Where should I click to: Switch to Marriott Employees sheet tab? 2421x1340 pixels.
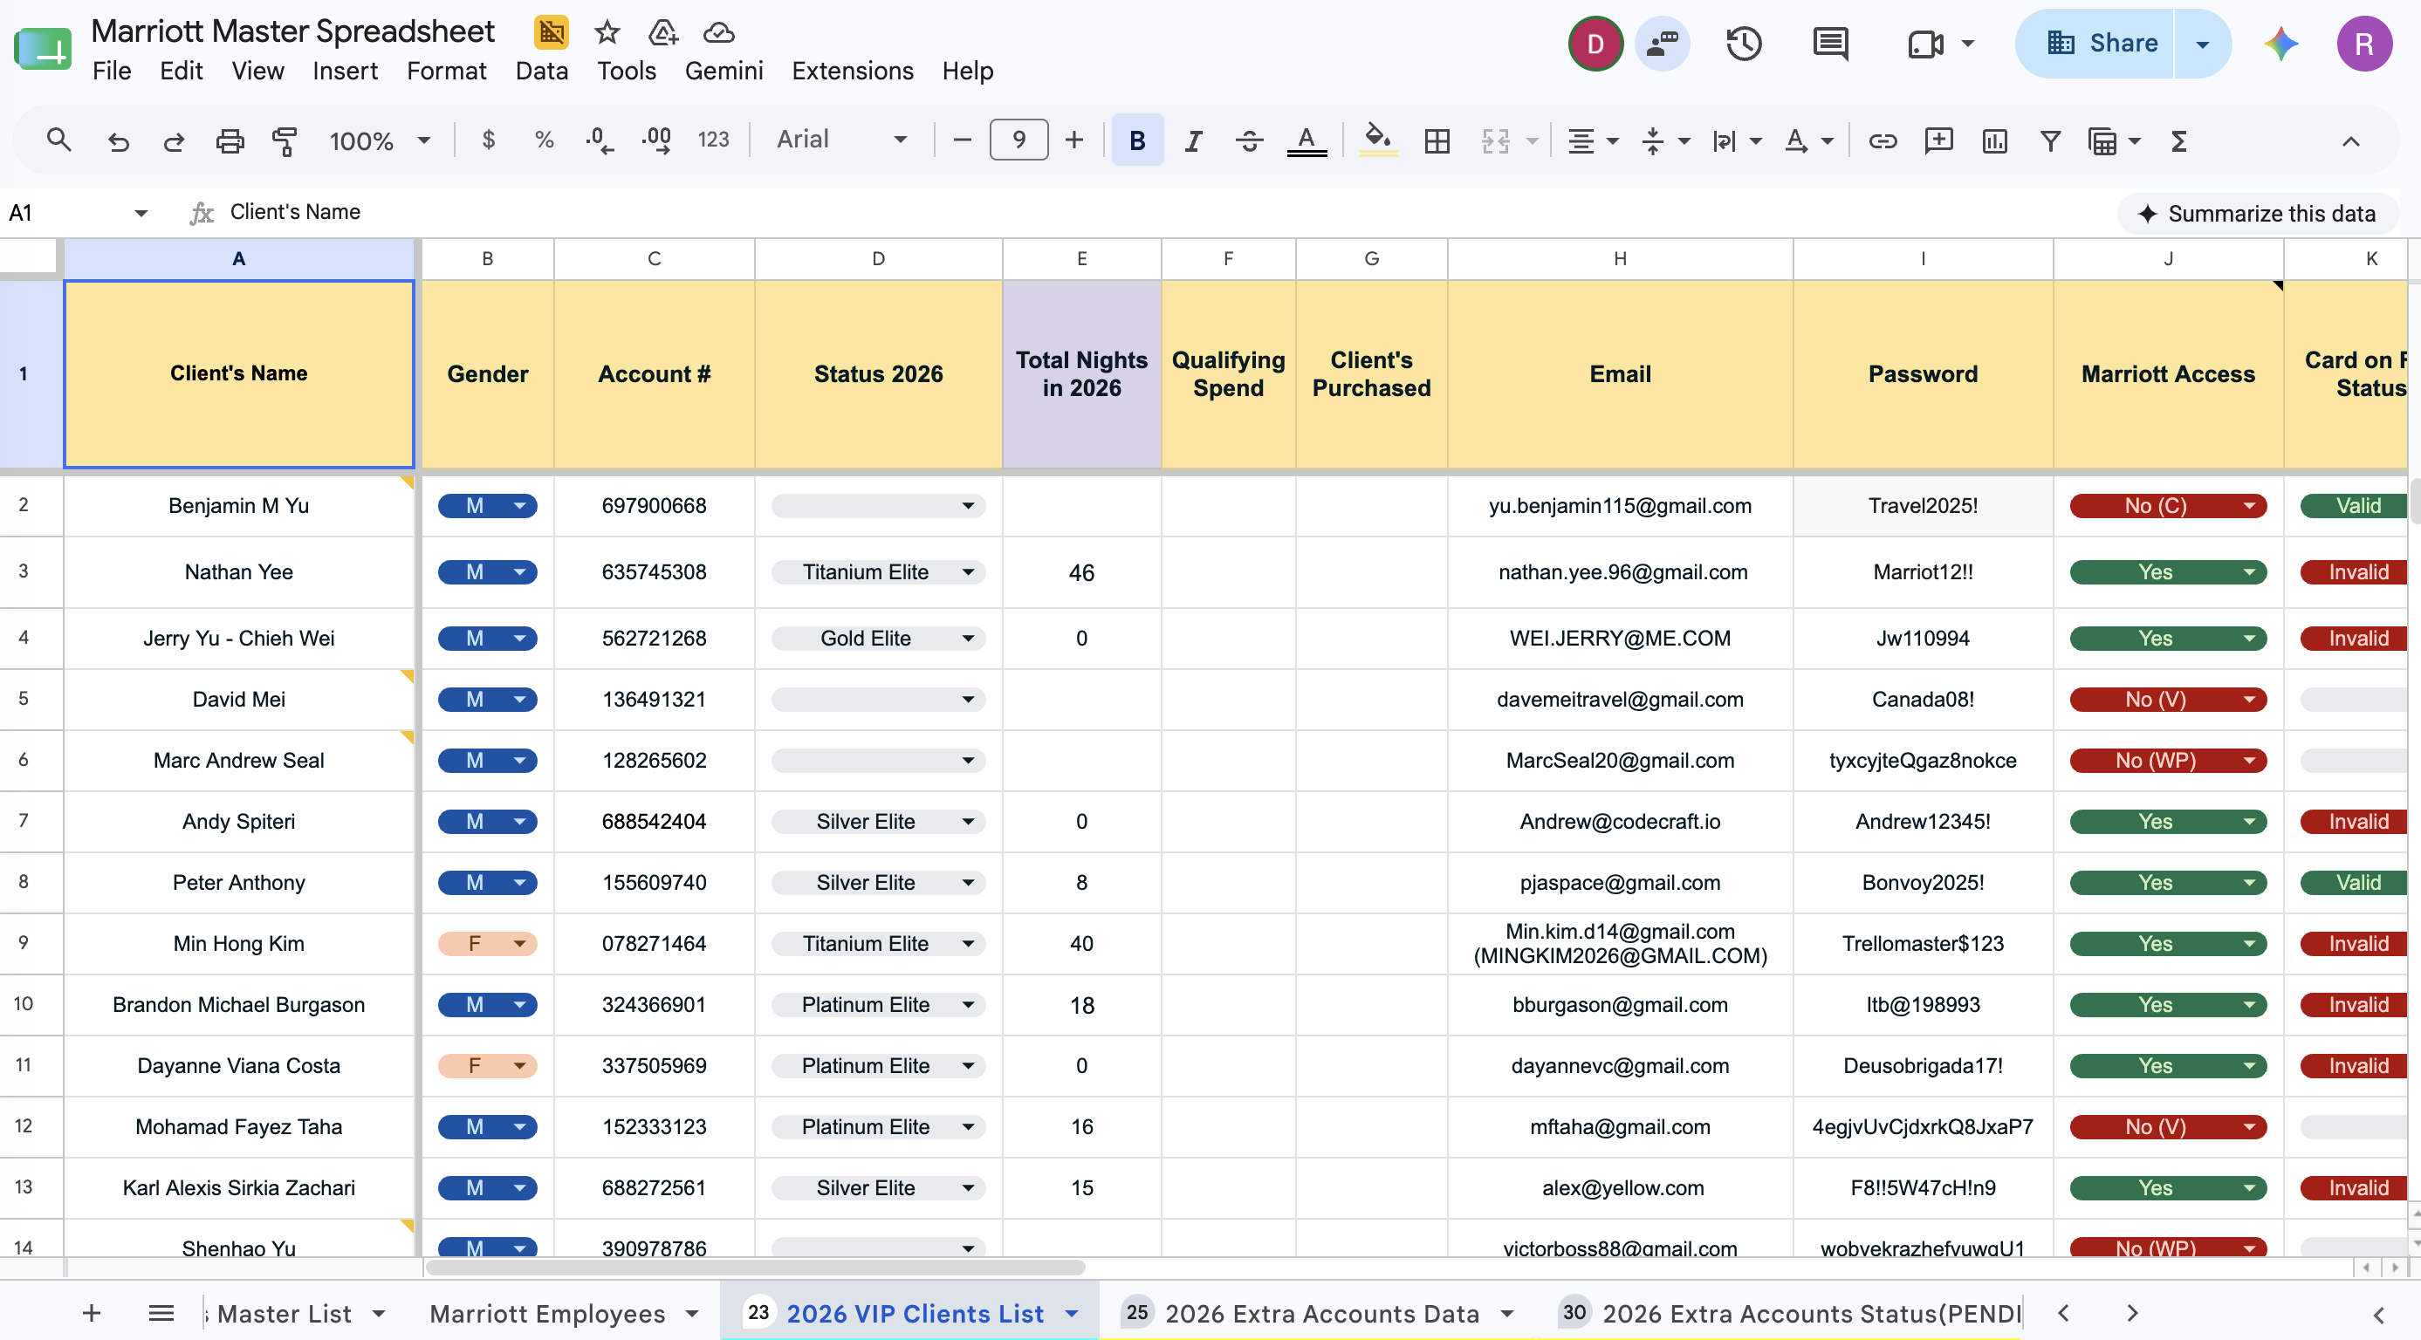point(547,1313)
